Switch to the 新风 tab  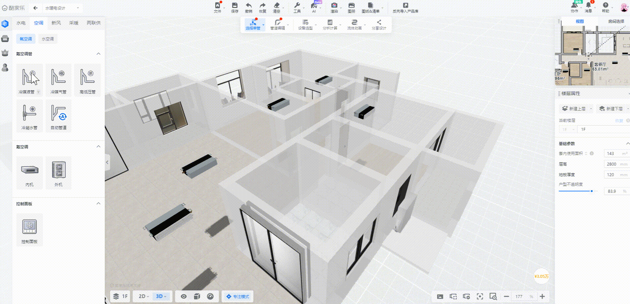pyautogui.click(x=56, y=23)
